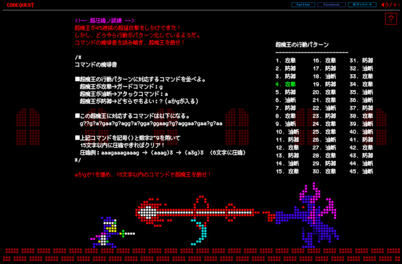Image resolution: width=402 pixels, height=264 pixels.
Task: Select the command string g??g?a?gaa?g?agg...
Action: pos(151,124)
